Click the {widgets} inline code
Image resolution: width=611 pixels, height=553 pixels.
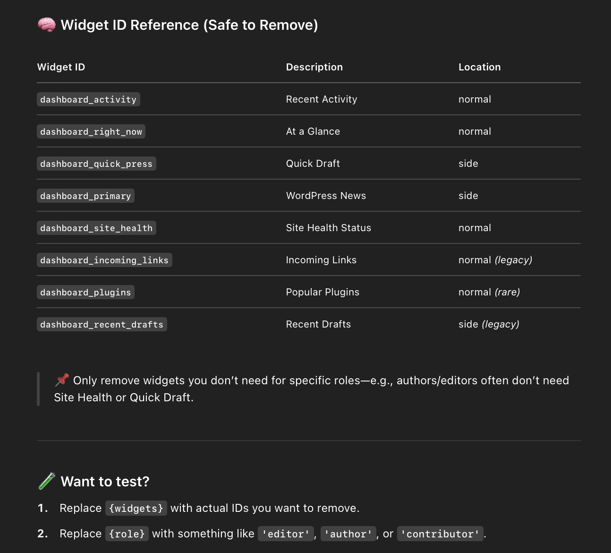click(x=136, y=508)
